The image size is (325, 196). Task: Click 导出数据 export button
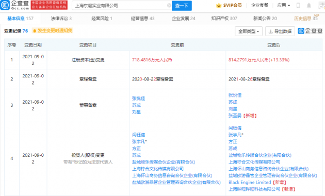pos(280,31)
